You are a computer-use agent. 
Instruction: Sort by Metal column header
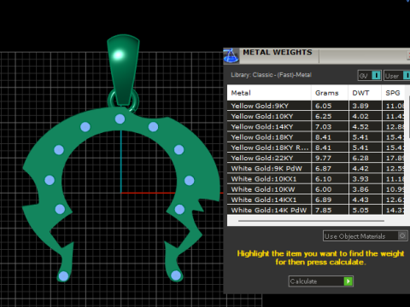click(x=269, y=93)
